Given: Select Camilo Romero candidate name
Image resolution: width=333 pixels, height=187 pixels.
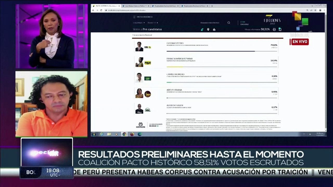Looking at the screenshot, I should pyautogui.click(x=175, y=74).
